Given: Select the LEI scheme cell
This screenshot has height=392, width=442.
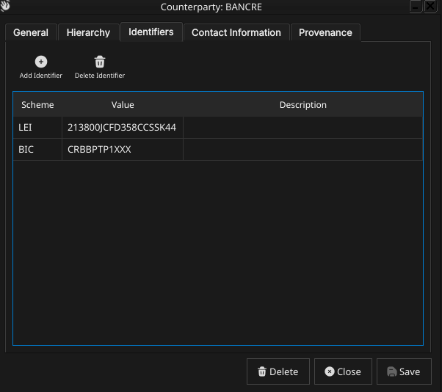Looking at the screenshot, I should (37, 128).
